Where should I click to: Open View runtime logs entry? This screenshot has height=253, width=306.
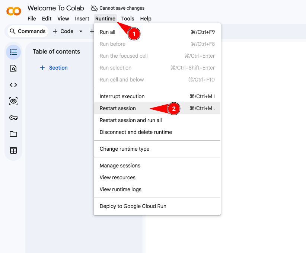(157, 189)
